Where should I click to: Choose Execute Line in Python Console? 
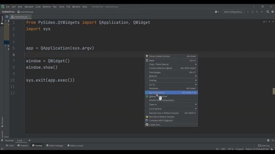coord(171,113)
